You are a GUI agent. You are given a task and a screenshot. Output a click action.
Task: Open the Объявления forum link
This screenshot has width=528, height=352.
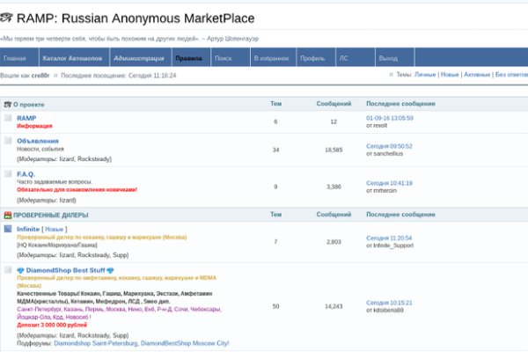click(x=38, y=141)
